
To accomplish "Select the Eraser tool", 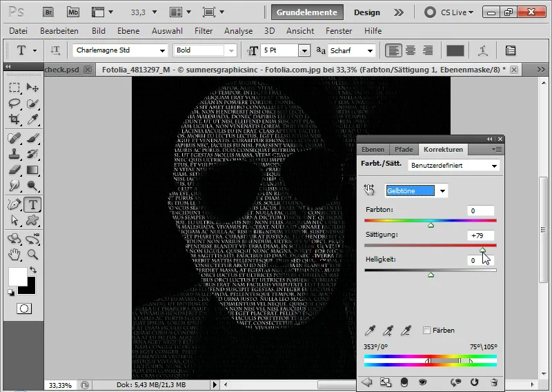I will [14, 170].
